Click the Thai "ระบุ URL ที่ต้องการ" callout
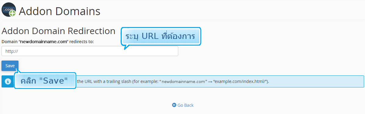Image resolution: width=365 pixels, height=114 pixels. (161, 36)
